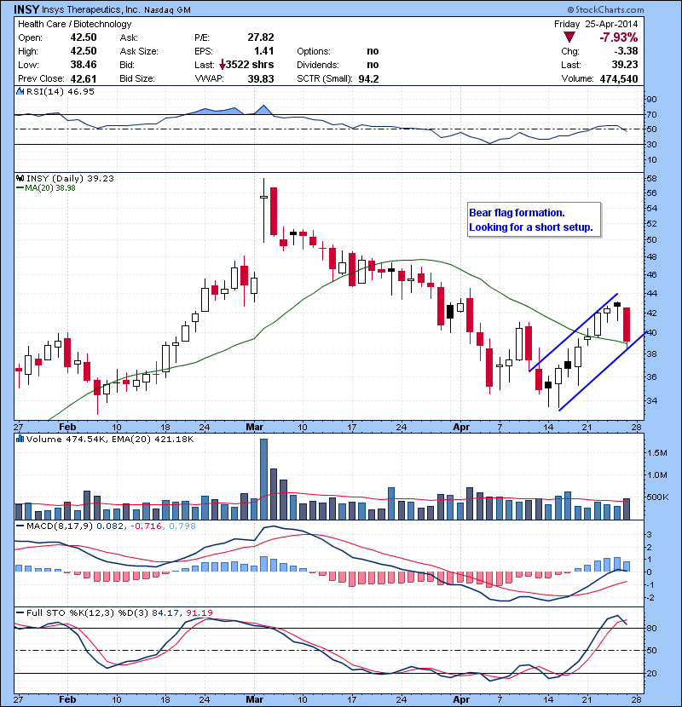Click the MA(20) 38.98 legend text
The image size is (682, 707).
click(50, 188)
